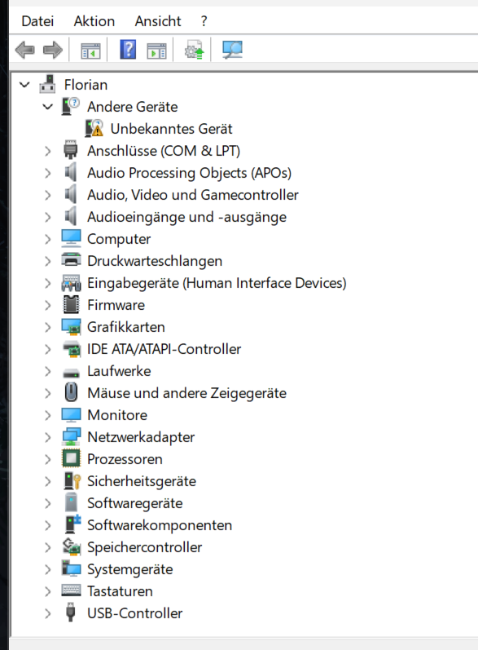Viewport: 478px width, 650px height.
Task: Collapse the Florian root node
Action: coord(24,85)
